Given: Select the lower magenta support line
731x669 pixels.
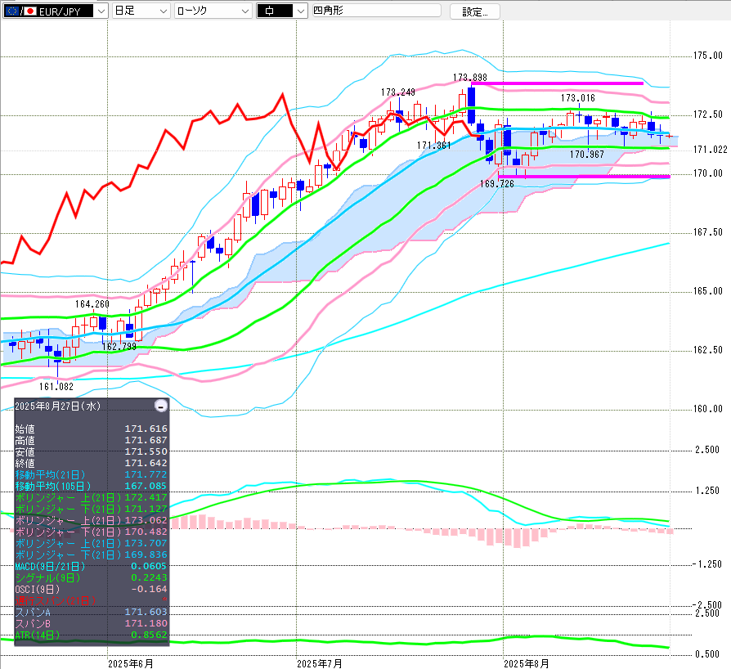Looking at the screenshot, I should pos(584,177).
